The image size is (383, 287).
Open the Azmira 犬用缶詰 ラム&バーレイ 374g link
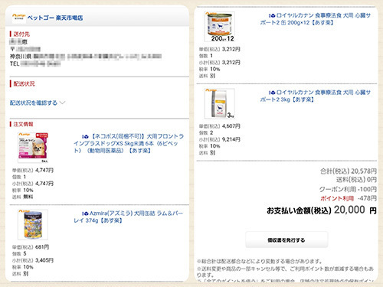pos(129,217)
